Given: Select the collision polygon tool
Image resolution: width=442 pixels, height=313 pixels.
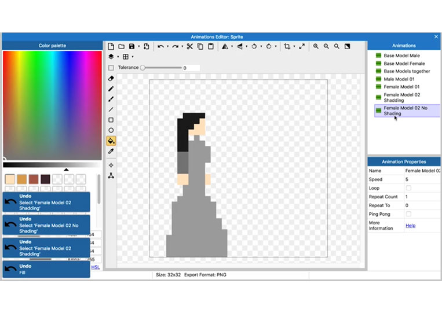Looking at the screenshot, I should tap(111, 176).
